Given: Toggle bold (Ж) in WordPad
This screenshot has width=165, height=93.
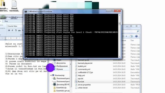Looking at the screenshot, I should [9, 30].
